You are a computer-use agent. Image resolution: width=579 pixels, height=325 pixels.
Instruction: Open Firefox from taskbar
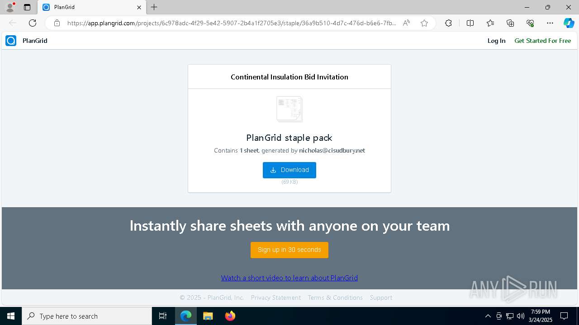230,316
